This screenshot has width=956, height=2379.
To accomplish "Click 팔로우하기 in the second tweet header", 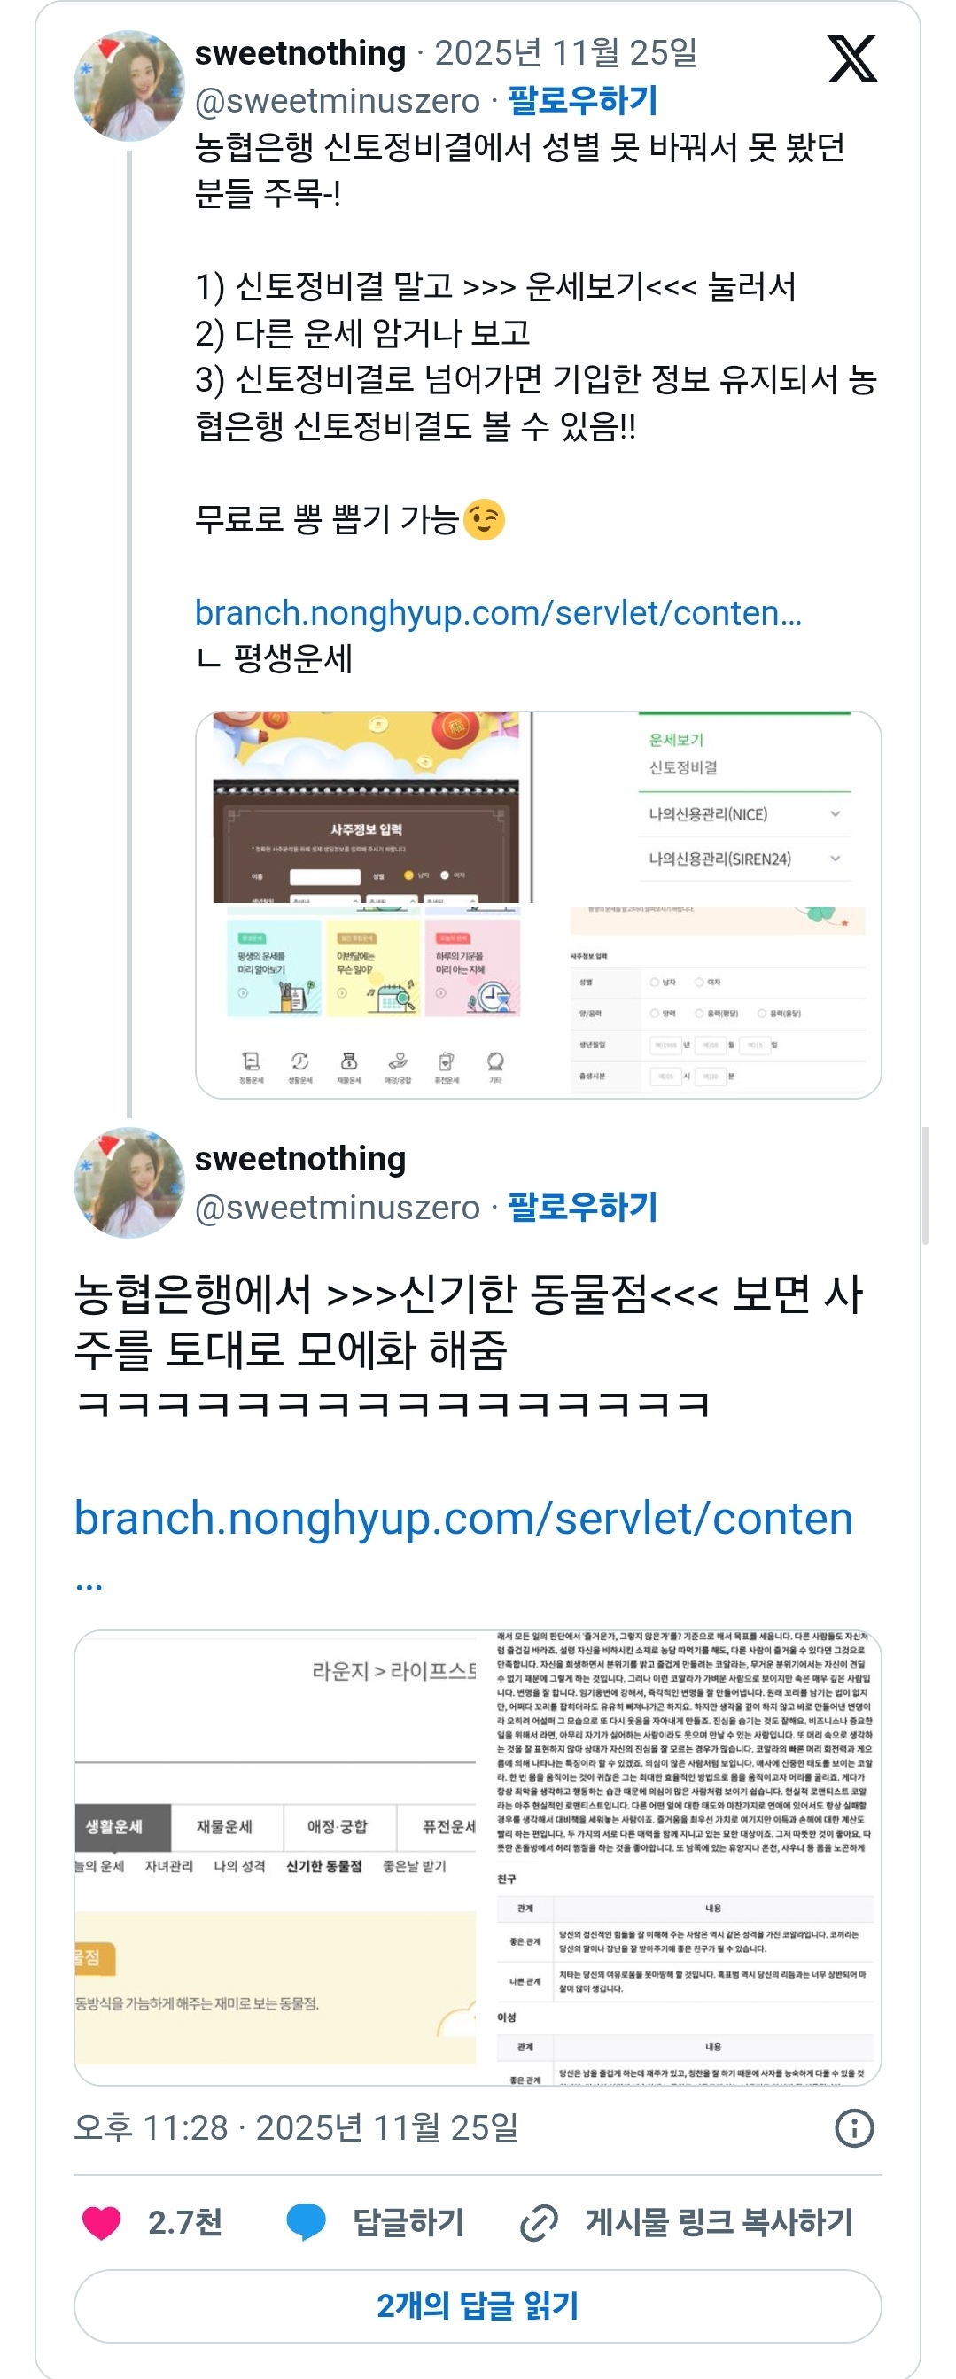I will pyautogui.click(x=583, y=1206).
